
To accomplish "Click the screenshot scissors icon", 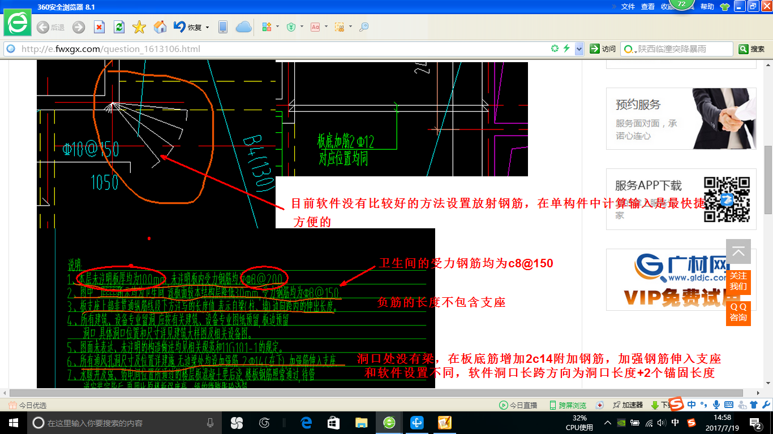I will pyautogui.click(x=340, y=27).
